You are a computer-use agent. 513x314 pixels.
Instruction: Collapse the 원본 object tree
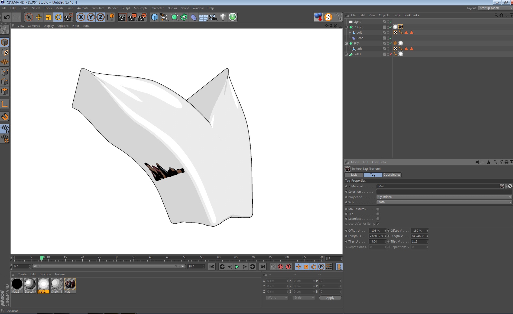[346, 43]
